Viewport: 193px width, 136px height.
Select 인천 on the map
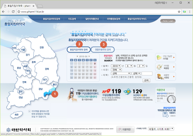[x=14, y=48]
